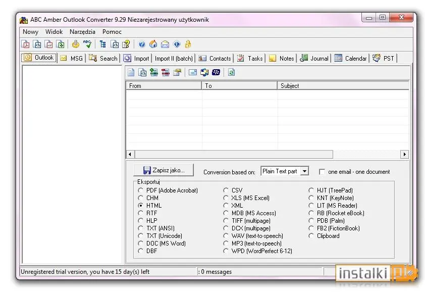Open the Nowy menu
The height and width of the screenshot is (292, 425).
tap(30, 32)
